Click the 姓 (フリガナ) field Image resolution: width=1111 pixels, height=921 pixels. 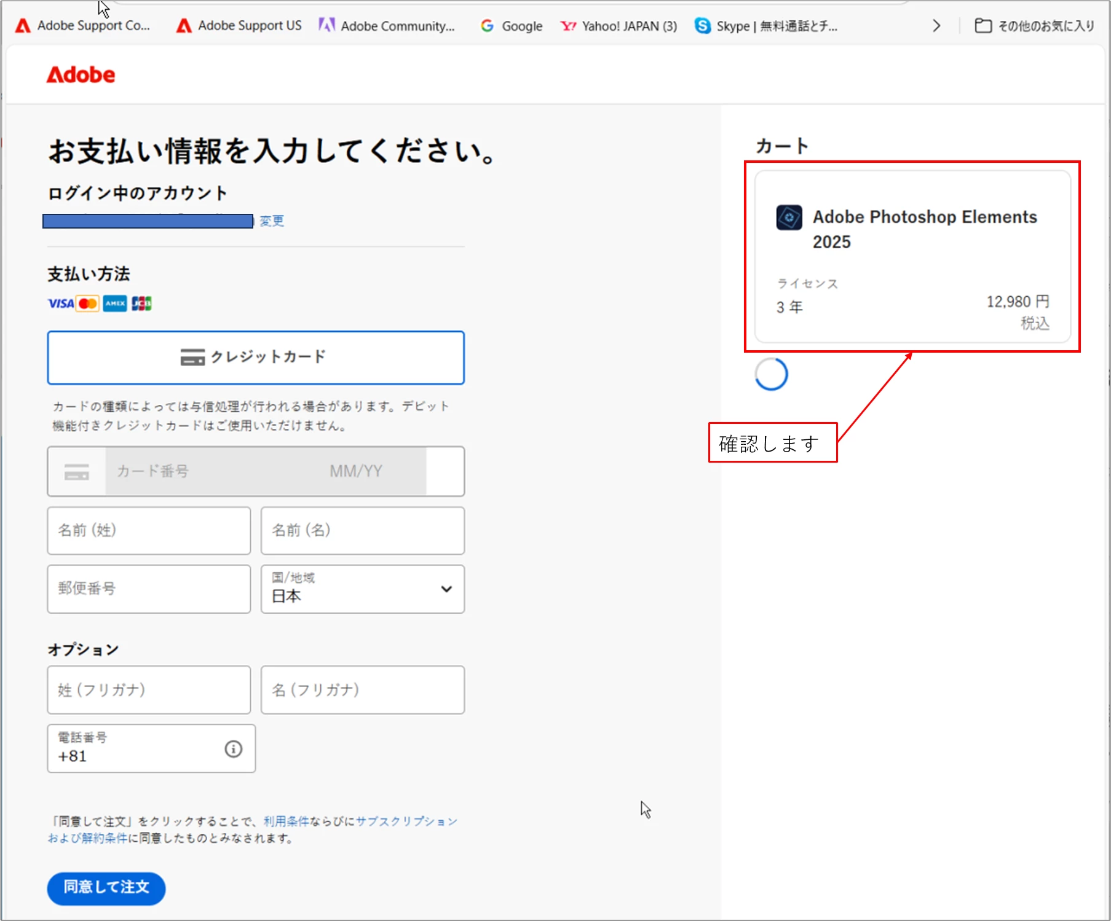(149, 690)
